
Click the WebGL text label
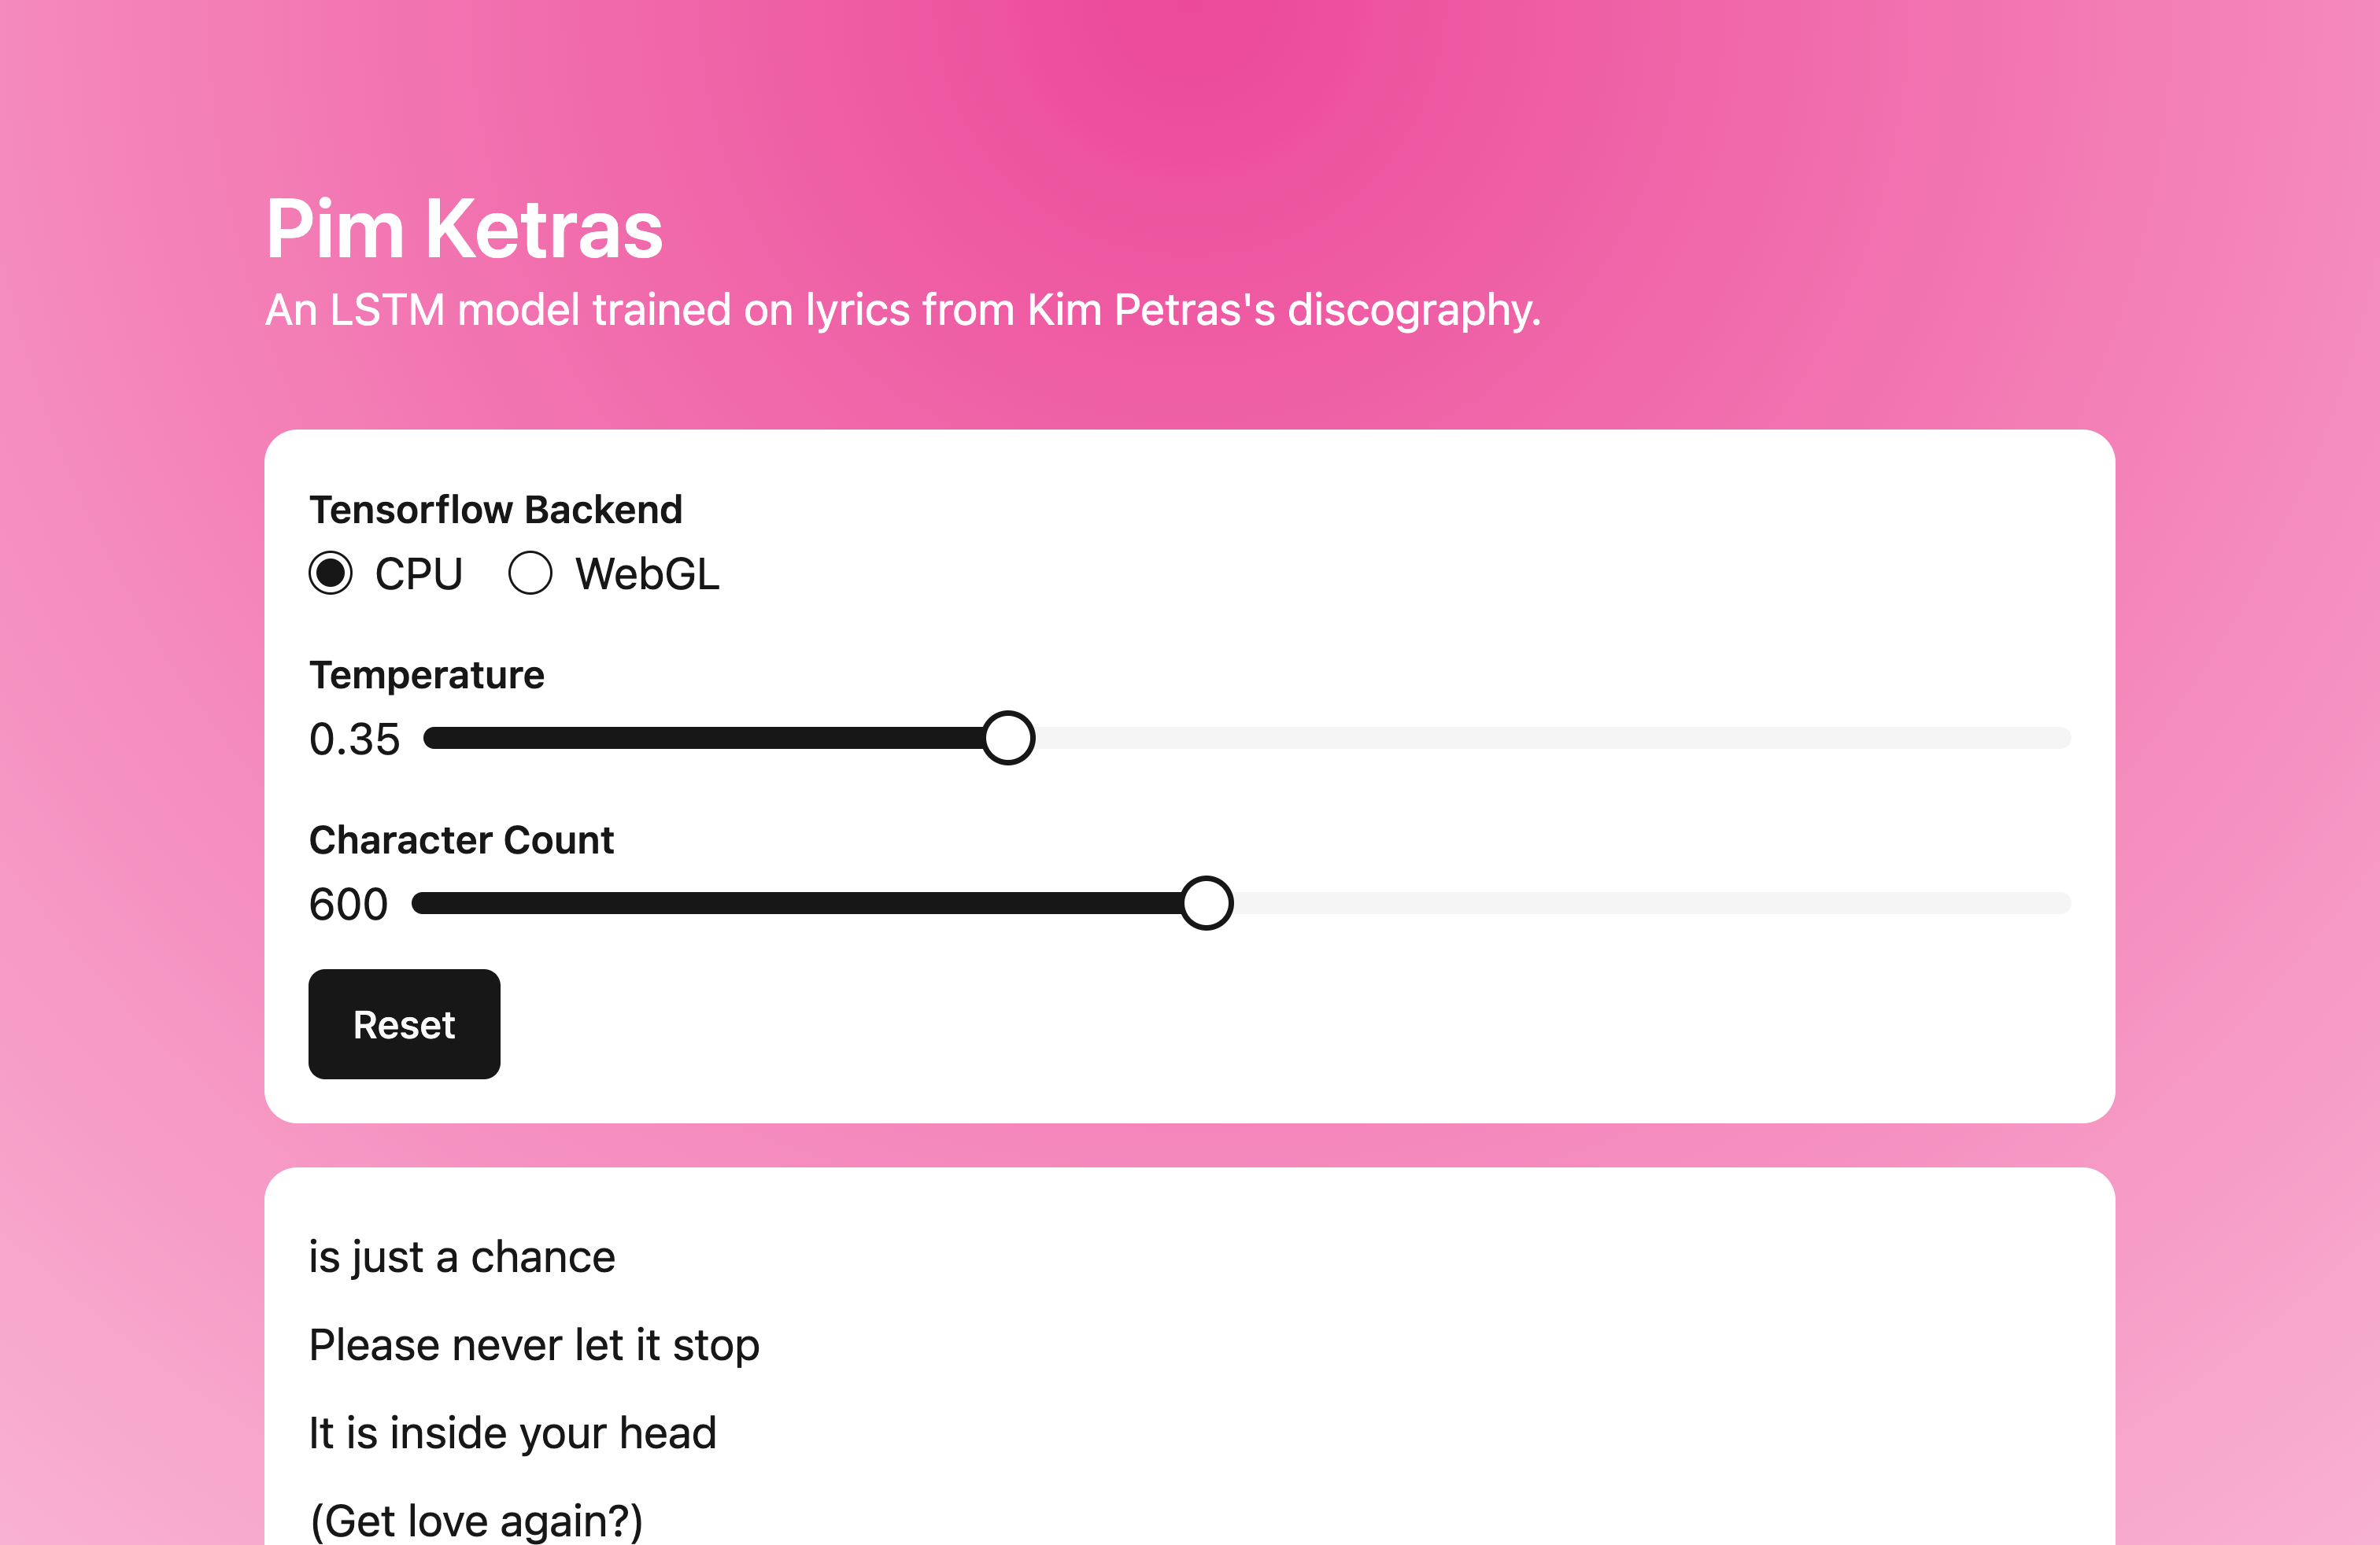tap(647, 574)
